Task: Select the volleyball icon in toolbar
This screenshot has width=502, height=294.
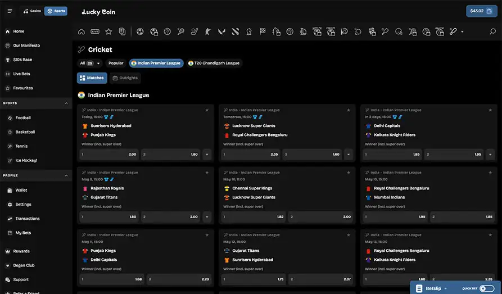Action: point(290,31)
